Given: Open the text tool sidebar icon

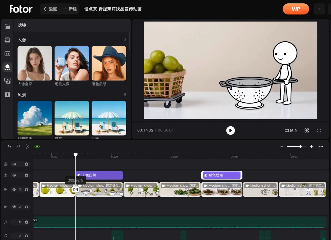Looking at the screenshot, I should tap(7, 94).
